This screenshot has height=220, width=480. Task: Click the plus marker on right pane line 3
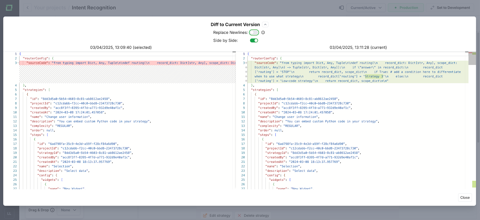coord(246,63)
